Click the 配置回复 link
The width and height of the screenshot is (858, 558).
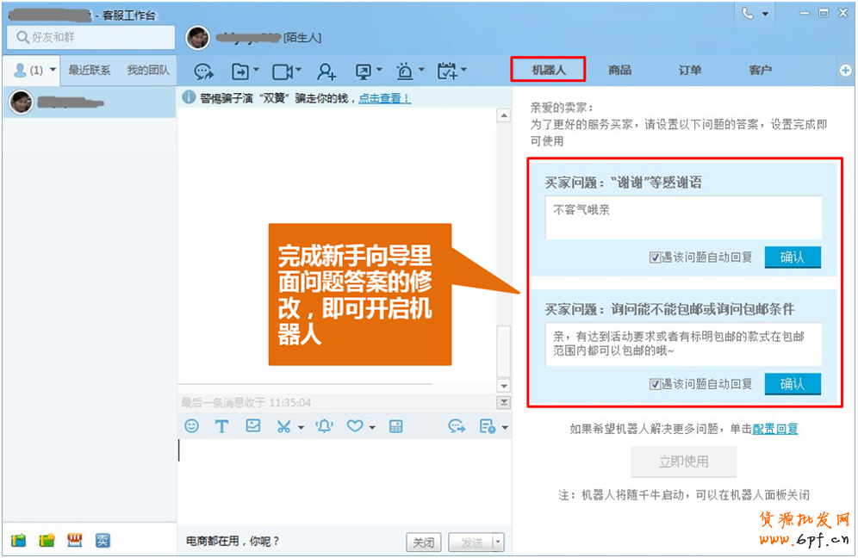click(774, 429)
